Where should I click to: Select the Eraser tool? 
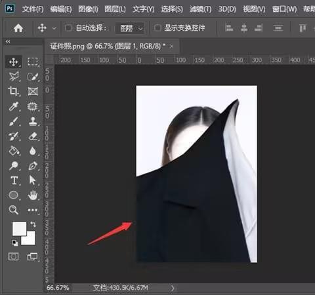[x=33, y=136]
